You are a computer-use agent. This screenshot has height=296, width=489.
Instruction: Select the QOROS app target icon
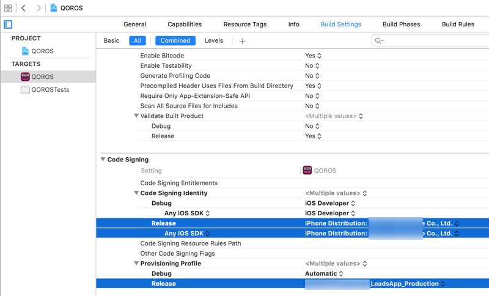pyautogui.click(x=25, y=76)
